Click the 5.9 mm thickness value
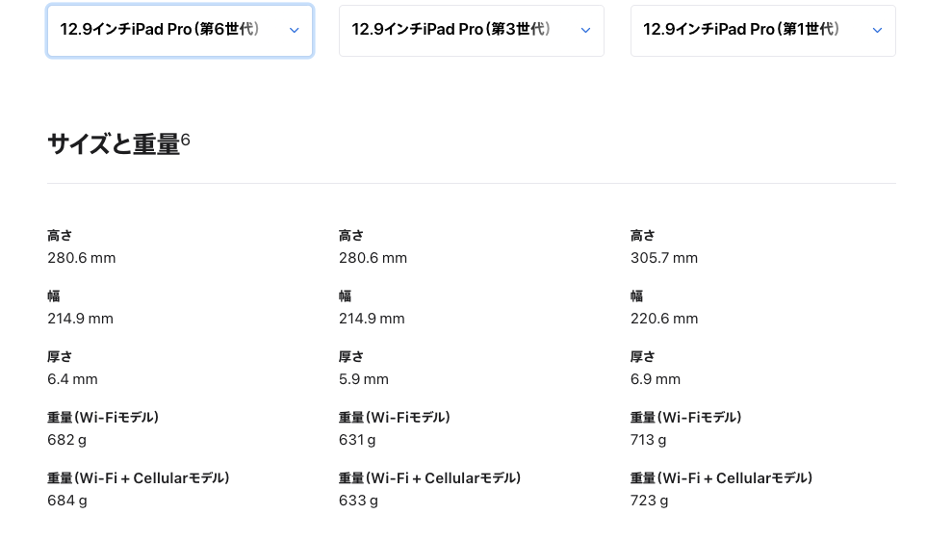Viewport: 927px width, 540px height. [364, 379]
